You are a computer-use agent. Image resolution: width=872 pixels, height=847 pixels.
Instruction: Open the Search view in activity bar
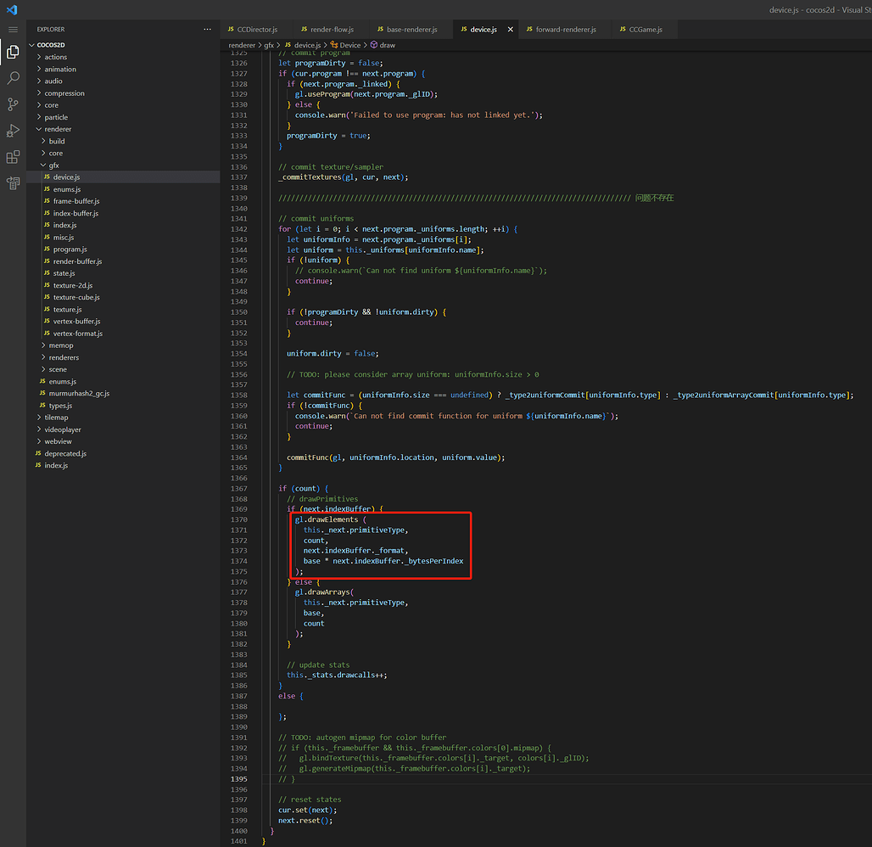(13, 78)
